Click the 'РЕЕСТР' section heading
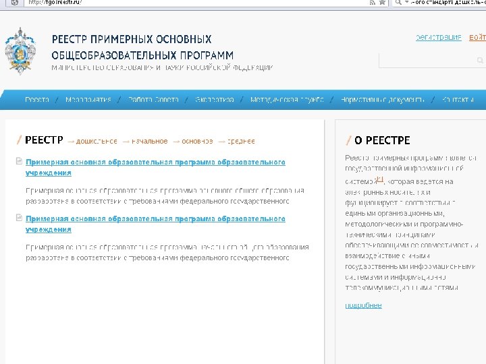This screenshot has width=486, height=364. (x=44, y=140)
